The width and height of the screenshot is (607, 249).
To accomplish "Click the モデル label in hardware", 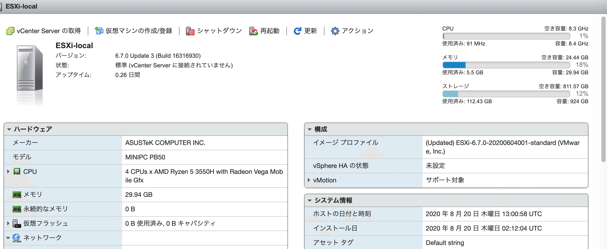I will pyautogui.click(x=22, y=157).
